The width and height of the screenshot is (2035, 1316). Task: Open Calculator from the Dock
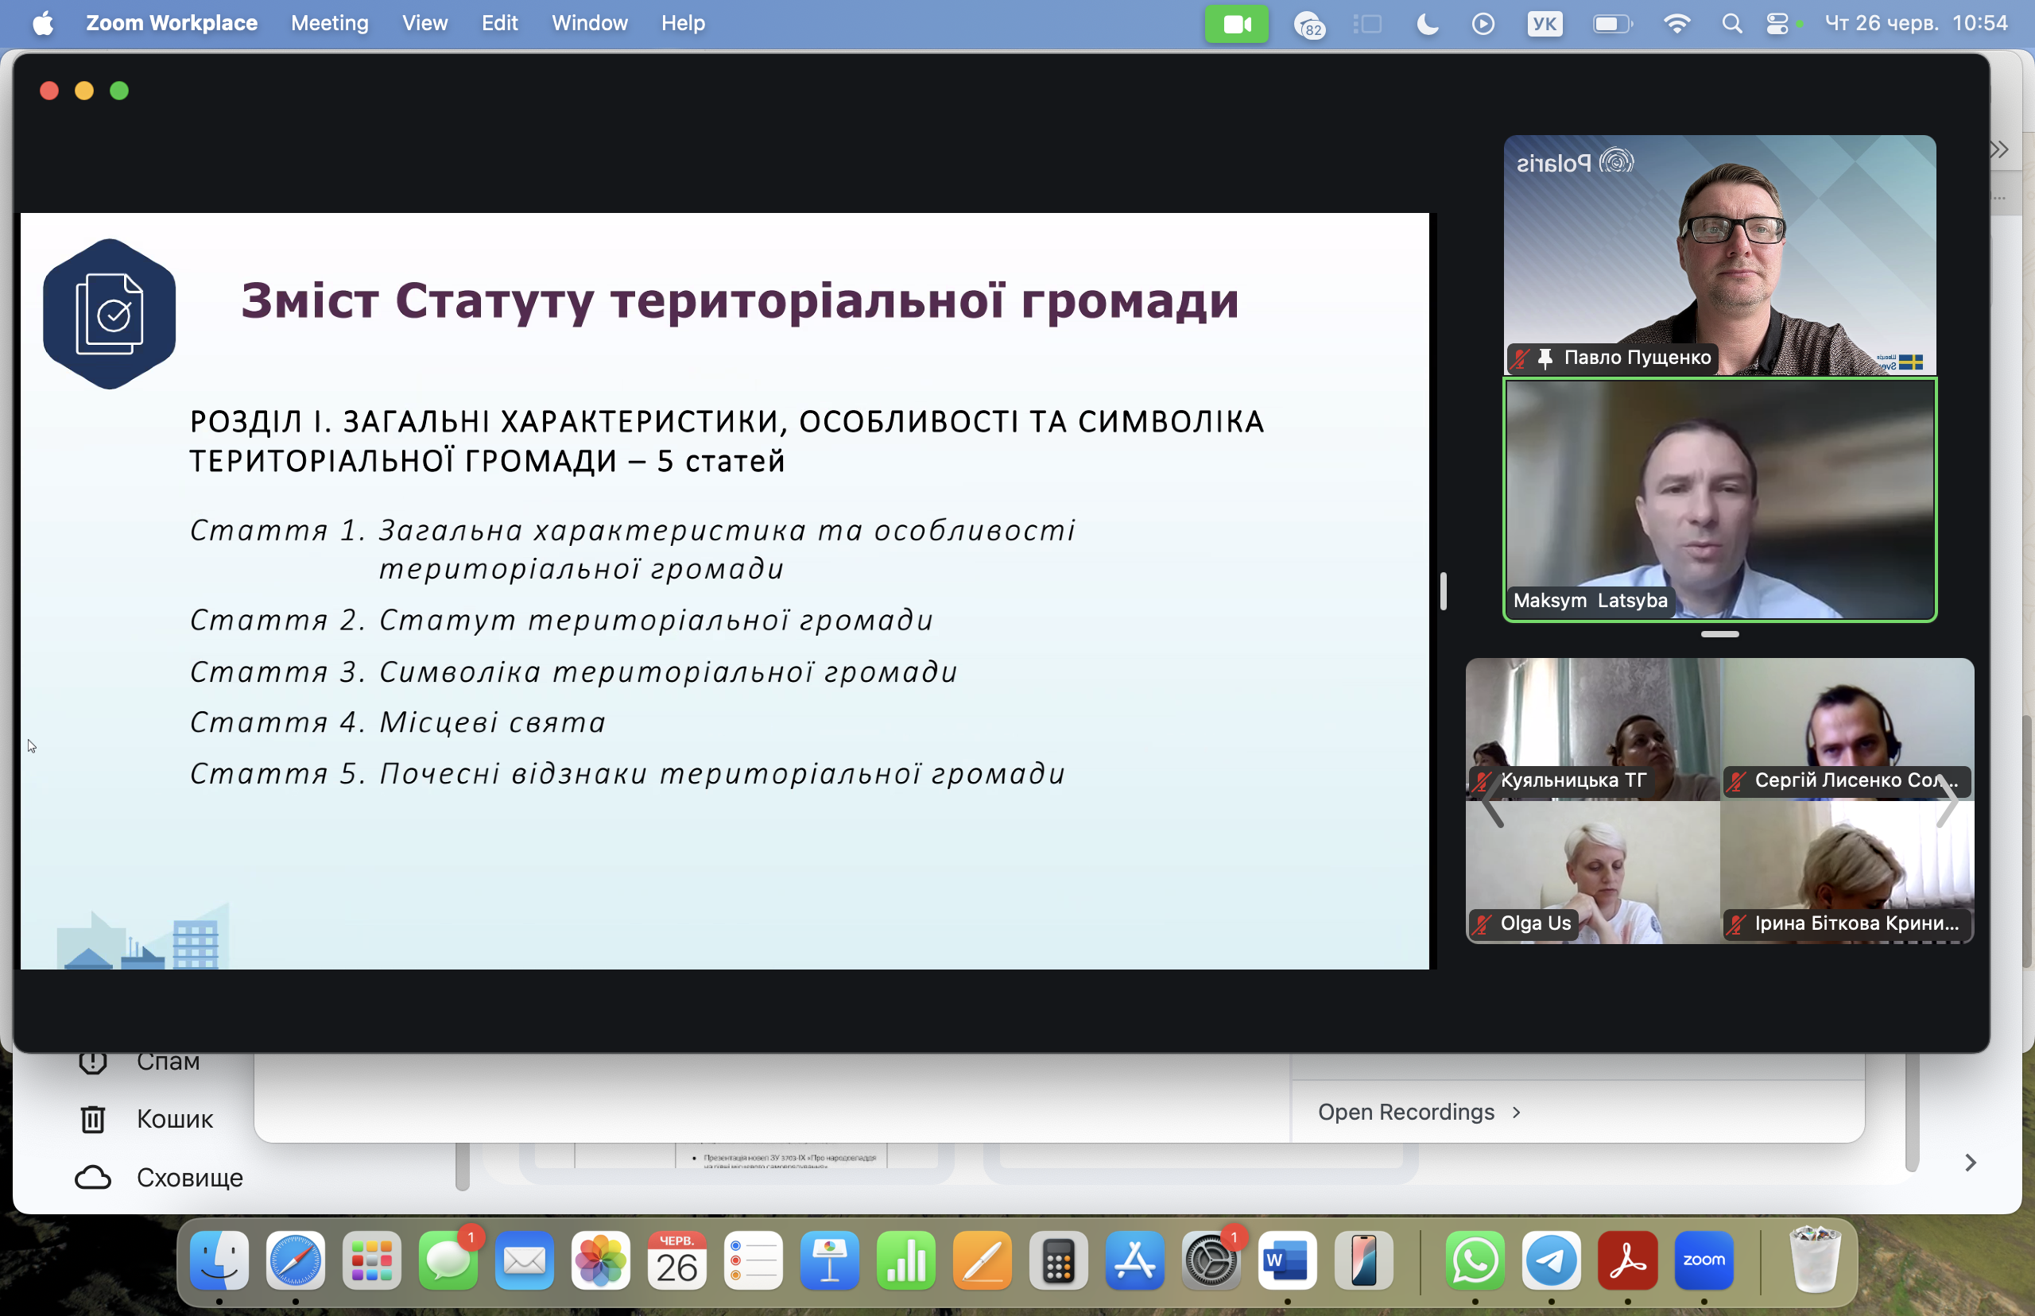(x=1059, y=1260)
